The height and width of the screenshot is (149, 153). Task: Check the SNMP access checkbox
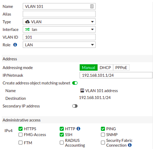pyautogui.click(x=103, y=135)
